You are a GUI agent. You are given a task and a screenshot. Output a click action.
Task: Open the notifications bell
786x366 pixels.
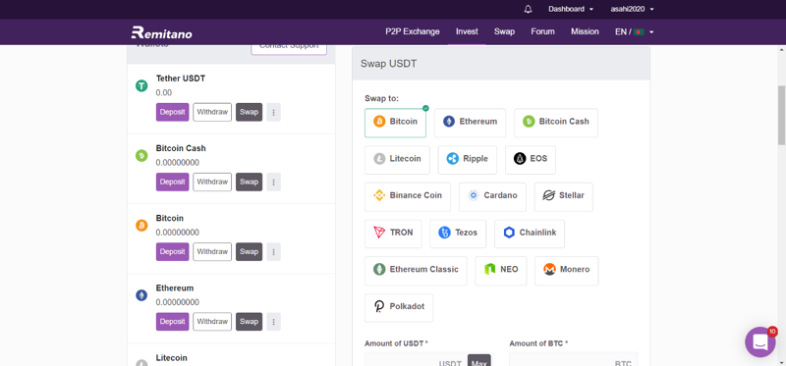point(528,9)
